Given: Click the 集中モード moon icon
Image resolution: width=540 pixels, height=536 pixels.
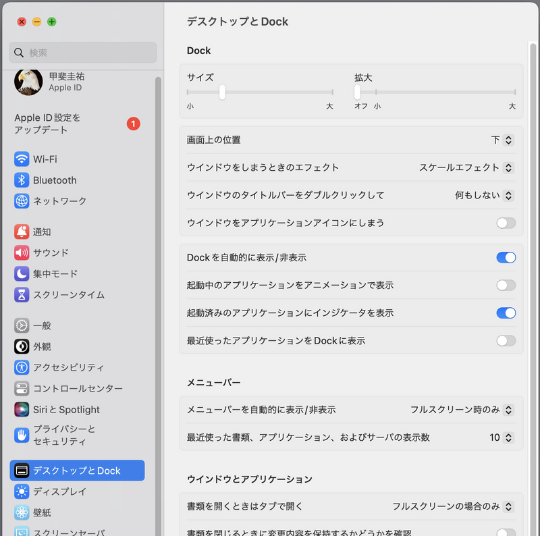Looking at the screenshot, I should pos(22,274).
